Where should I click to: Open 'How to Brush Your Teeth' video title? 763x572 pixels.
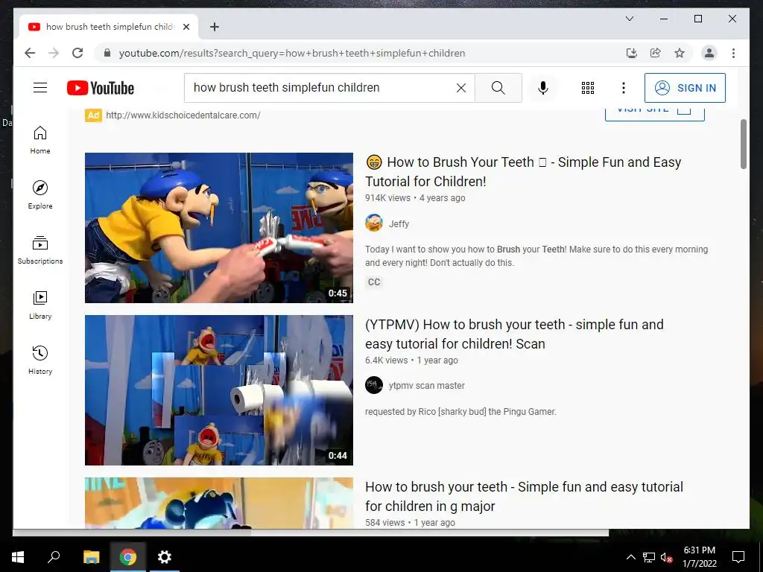523,172
